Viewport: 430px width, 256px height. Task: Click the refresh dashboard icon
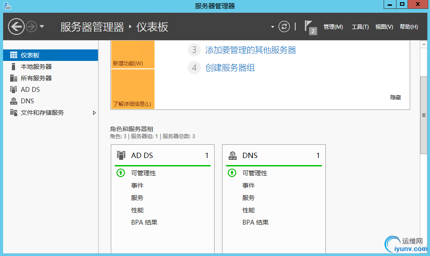tap(285, 26)
